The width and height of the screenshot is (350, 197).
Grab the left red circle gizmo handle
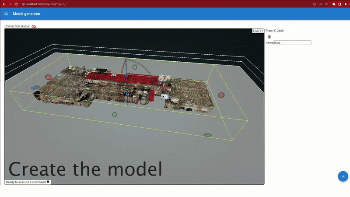point(48,77)
